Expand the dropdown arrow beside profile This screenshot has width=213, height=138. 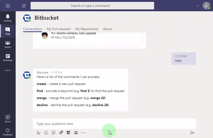(198, 6)
